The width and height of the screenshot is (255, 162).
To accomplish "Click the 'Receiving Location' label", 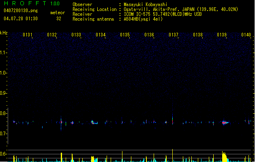I will click(x=94, y=9).
